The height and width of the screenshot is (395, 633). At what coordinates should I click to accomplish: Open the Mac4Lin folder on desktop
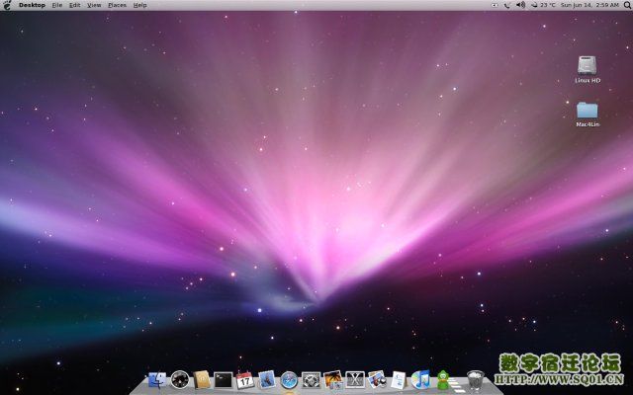(588, 115)
